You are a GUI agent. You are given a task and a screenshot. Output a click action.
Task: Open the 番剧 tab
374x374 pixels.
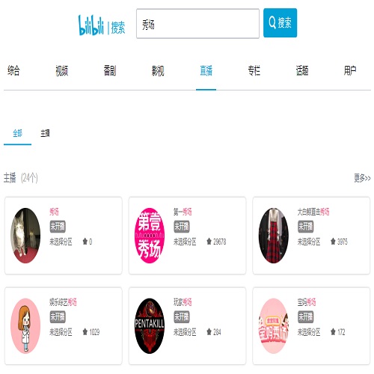110,70
